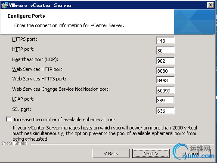Screen dimensions: 217x163
Task: Focus the Web Services HTTPS port field 8443
Action: [x=165, y=80]
